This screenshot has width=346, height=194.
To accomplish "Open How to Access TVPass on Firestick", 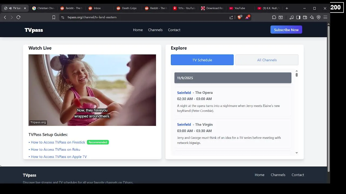I will [x=58, y=142].
